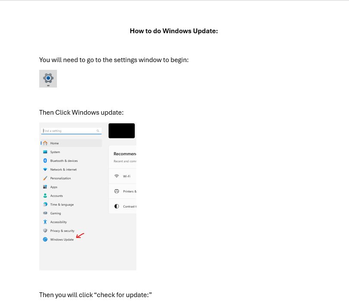Click the black redacted profile box

coord(122,131)
